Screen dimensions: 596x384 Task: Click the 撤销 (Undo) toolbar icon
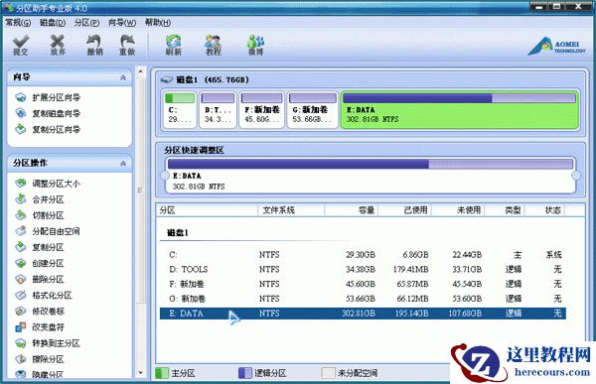[94, 45]
